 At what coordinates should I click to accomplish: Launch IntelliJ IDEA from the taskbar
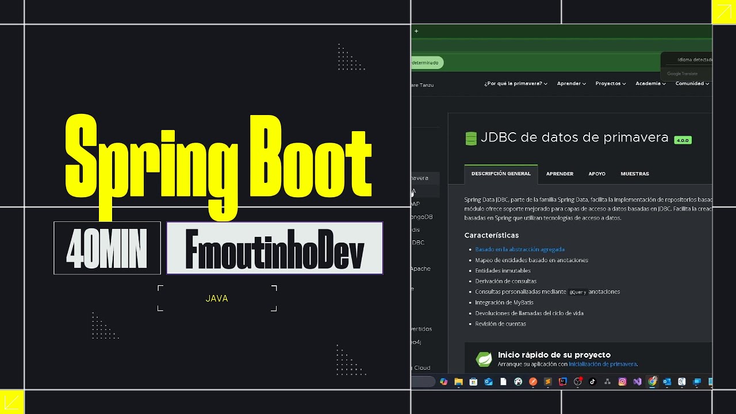563,382
